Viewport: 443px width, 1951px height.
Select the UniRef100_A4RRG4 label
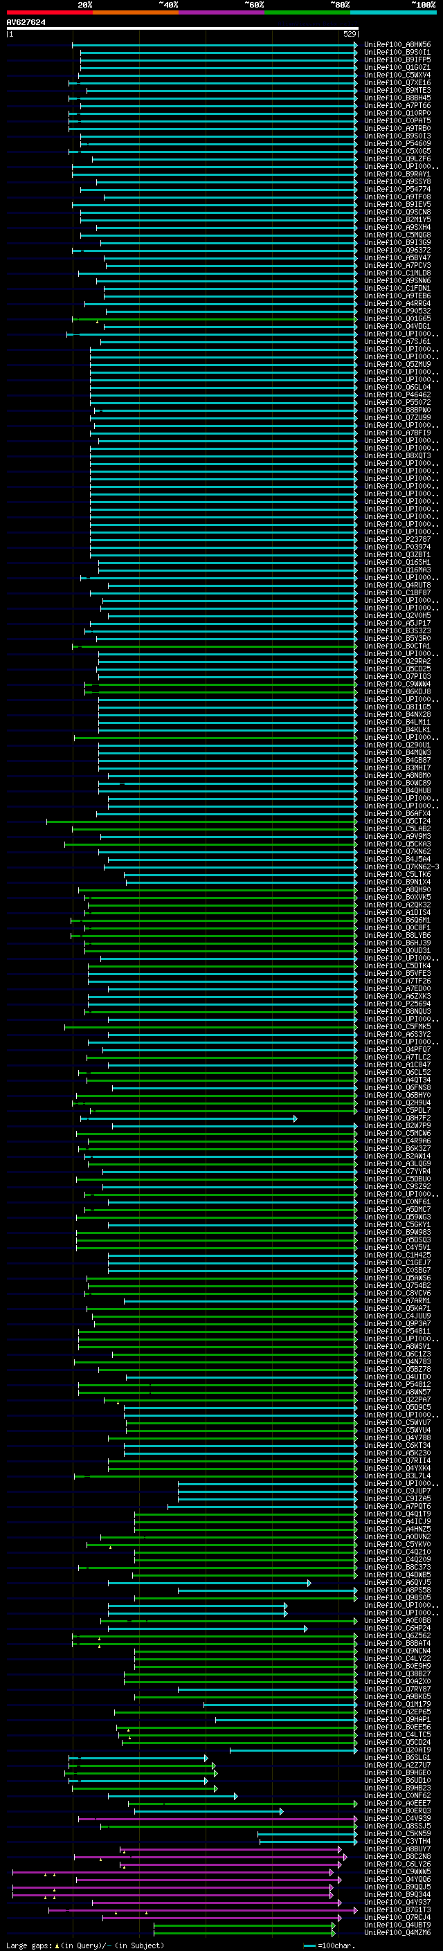397,304
